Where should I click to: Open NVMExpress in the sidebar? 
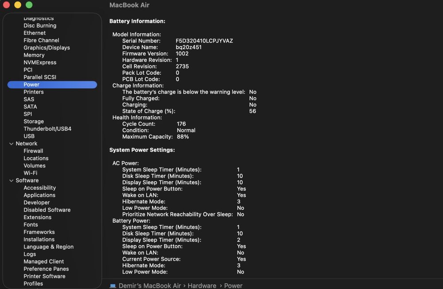pyautogui.click(x=40, y=62)
